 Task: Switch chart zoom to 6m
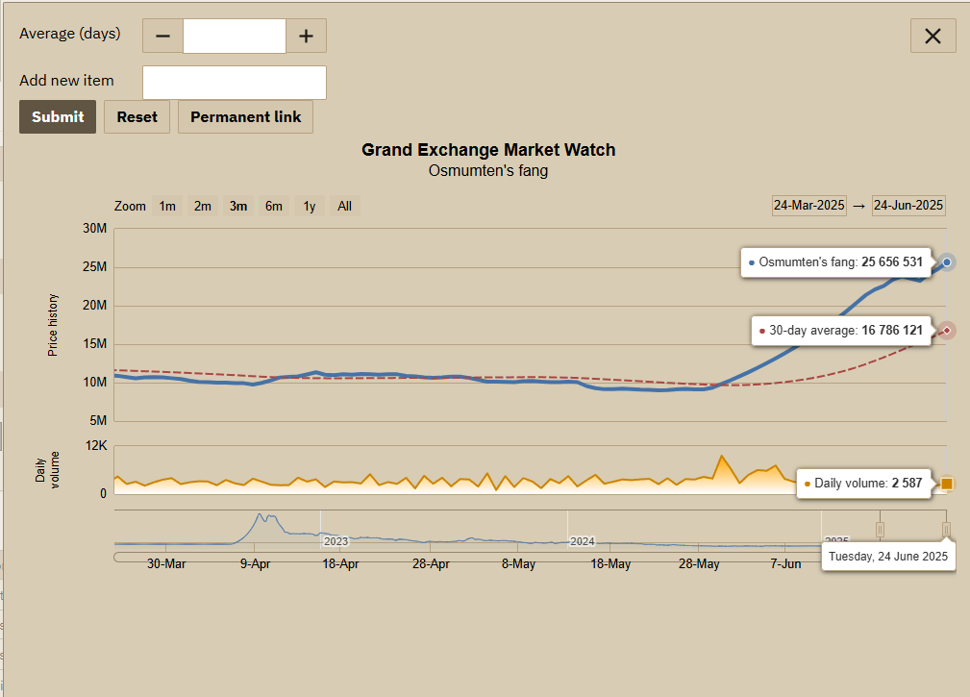click(x=273, y=206)
